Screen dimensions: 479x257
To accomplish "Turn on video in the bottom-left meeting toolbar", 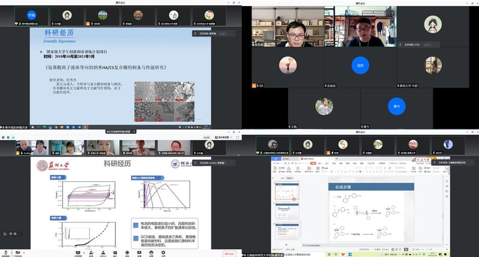I will click(19, 253).
